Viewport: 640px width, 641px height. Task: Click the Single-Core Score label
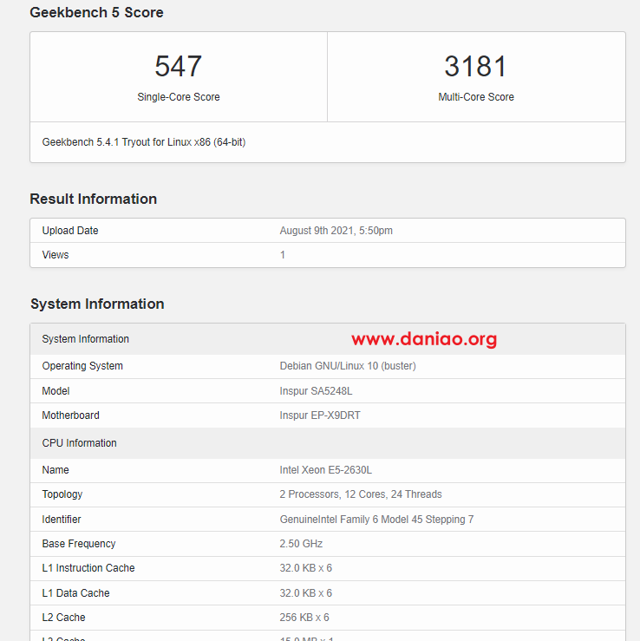point(178,97)
